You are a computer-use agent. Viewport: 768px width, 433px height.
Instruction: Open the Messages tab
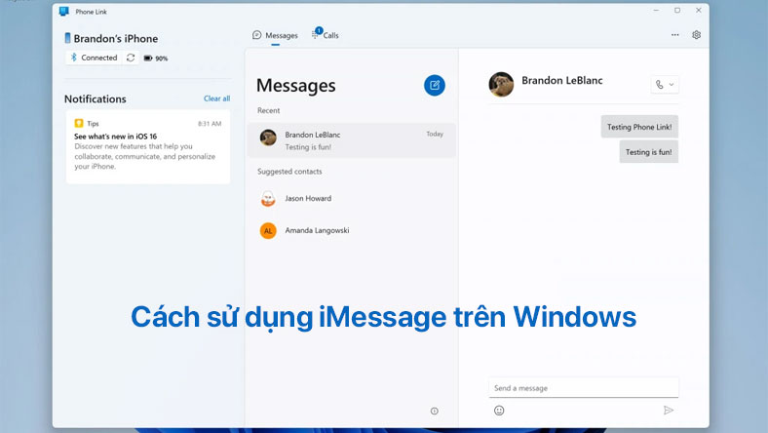tap(275, 35)
